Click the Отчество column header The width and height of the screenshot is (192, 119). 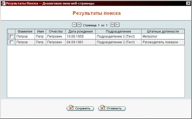pyautogui.click(x=56, y=31)
